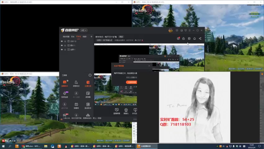Hide the 图片 1 layer
Screen dimensions: 264x149
62,45
